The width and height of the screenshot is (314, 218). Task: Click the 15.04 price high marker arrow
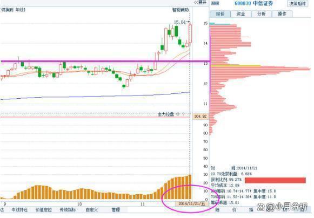[x=188, y=22]
